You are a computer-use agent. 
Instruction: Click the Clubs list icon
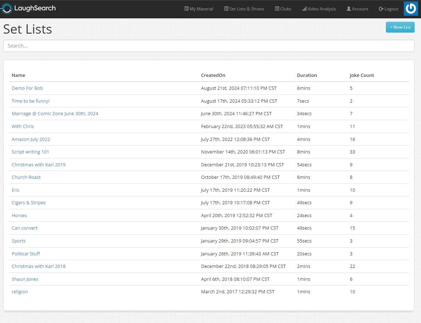point(277,9)
